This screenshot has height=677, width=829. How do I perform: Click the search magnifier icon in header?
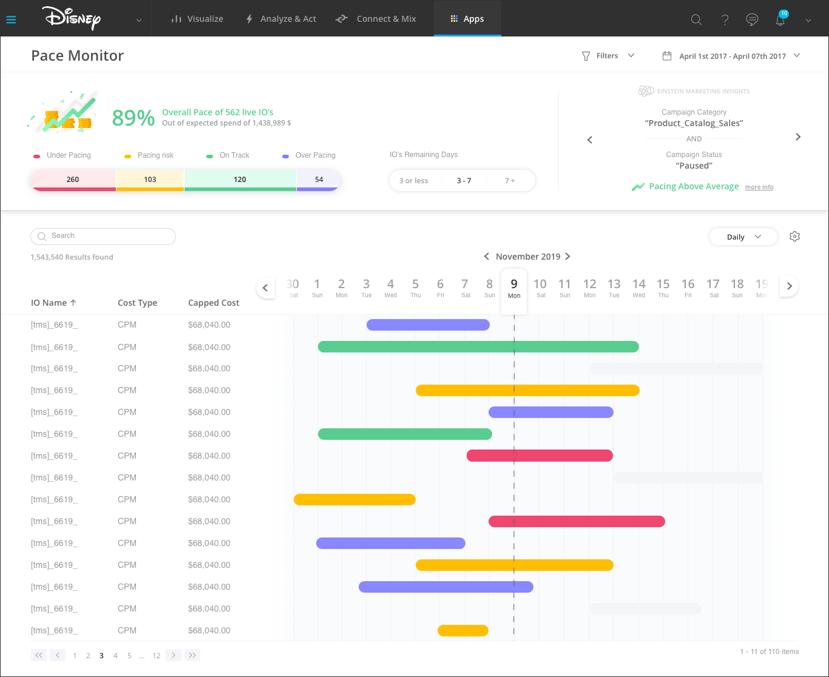tap(696, 19)
